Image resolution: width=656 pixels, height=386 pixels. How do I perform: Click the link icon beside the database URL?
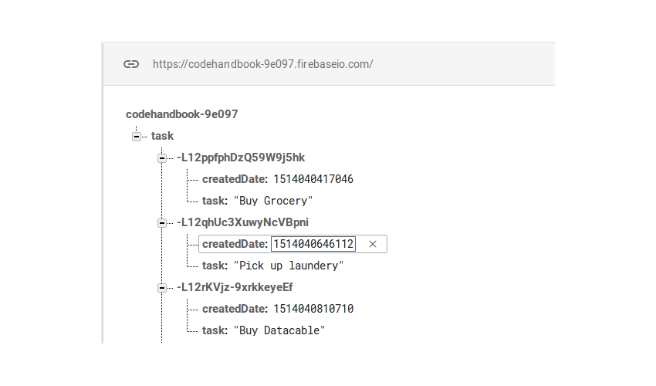click(x=131, y=64)
